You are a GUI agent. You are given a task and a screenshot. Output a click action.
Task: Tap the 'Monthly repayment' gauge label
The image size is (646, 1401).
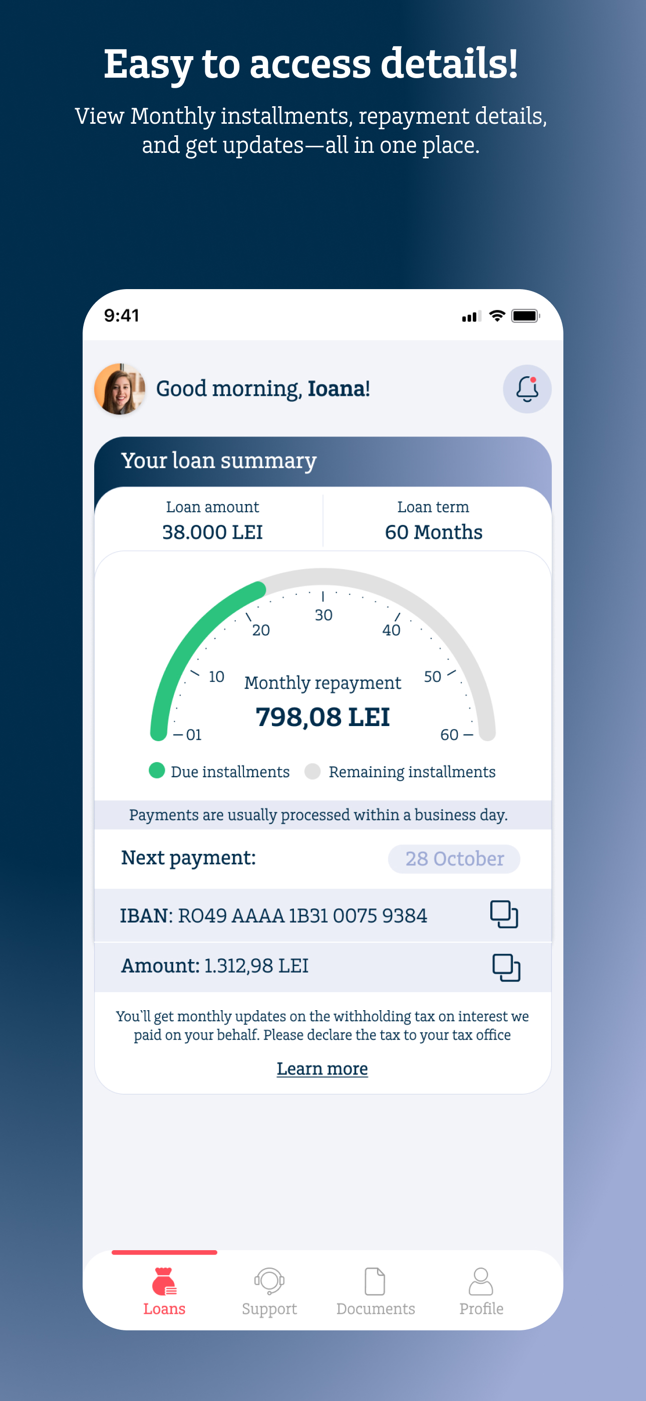click(x=322, y=683)
